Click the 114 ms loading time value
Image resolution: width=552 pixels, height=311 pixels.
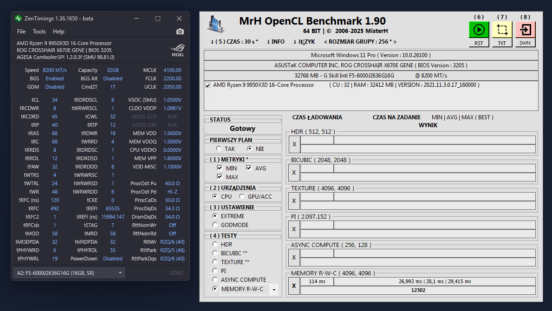pyautogui.click(x=317, y=281)
